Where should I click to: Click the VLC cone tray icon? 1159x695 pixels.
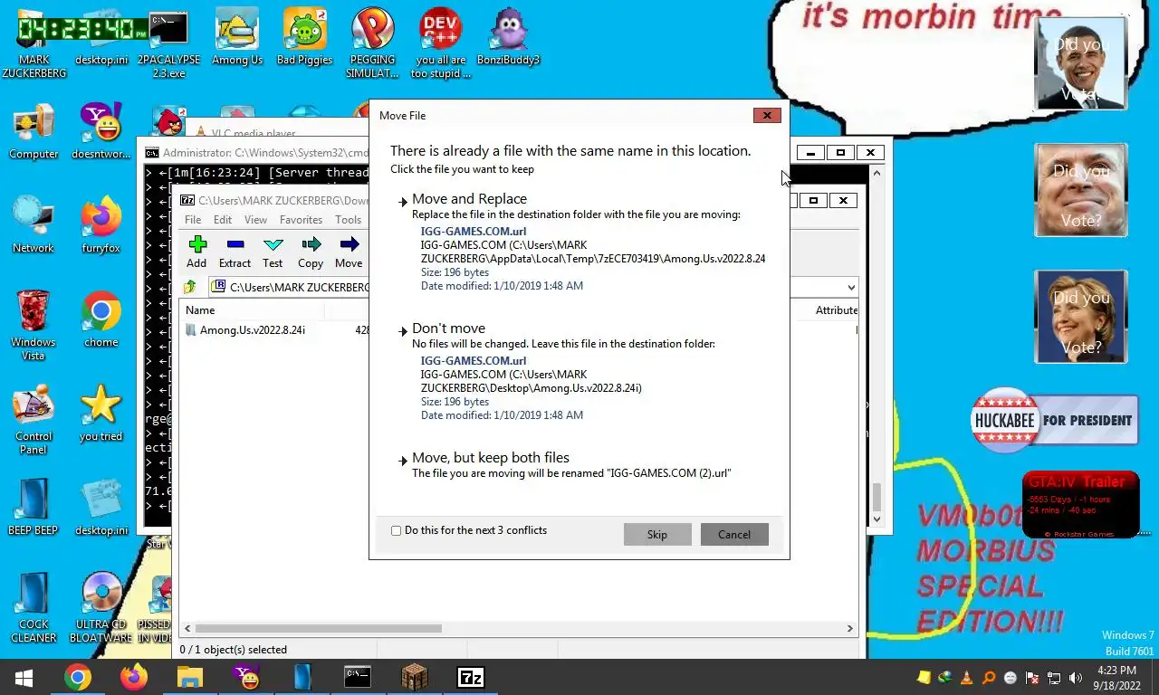[966, 678]
